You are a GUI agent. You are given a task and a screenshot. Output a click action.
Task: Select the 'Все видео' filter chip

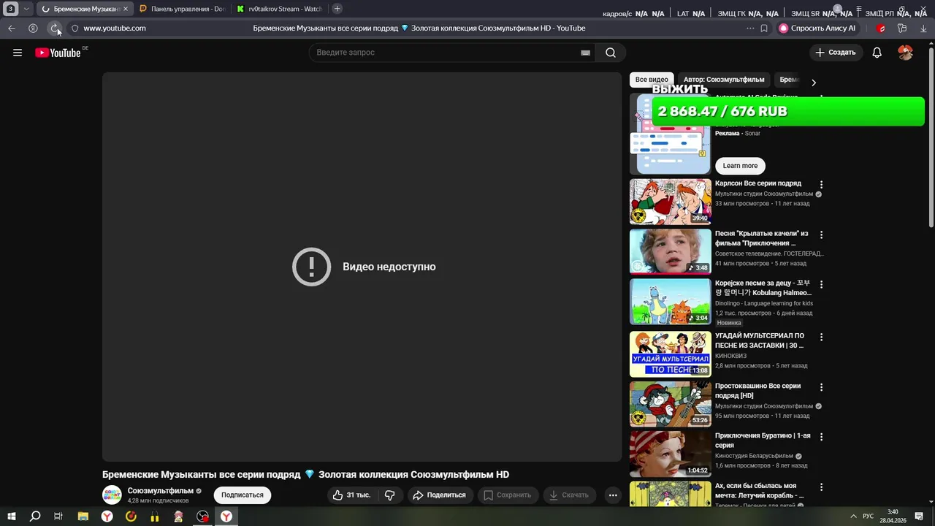tap(652, 80)
